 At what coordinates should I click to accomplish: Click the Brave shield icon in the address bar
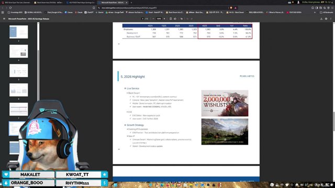[x=231, y=8]
